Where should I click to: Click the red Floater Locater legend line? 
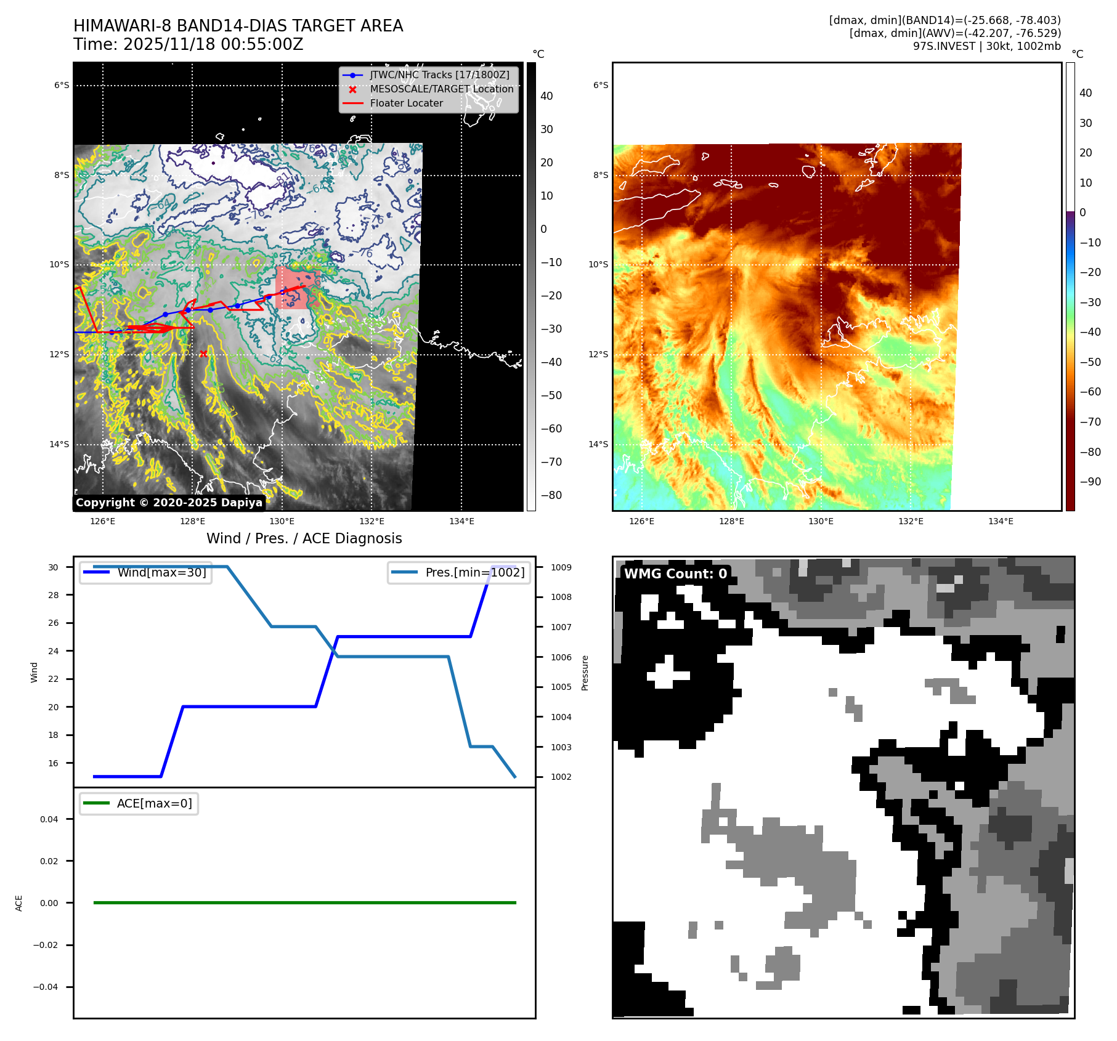tap(352, 103)
